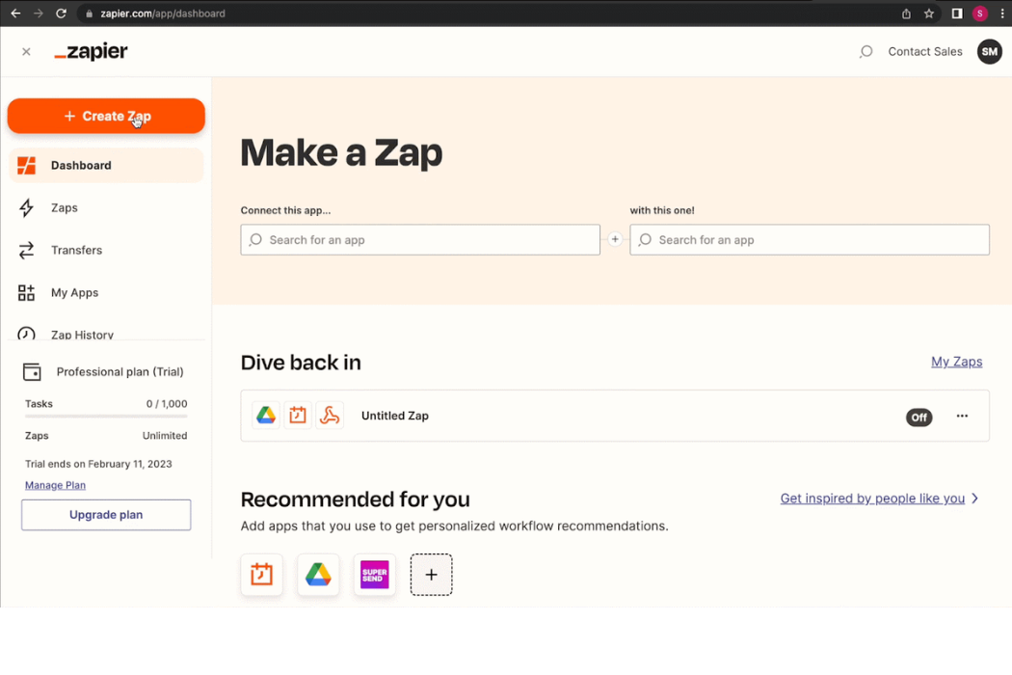1012x675 pixels.
Task: Click the Webhooks icon in Untitled Zap row
Action: click(330, 416)
